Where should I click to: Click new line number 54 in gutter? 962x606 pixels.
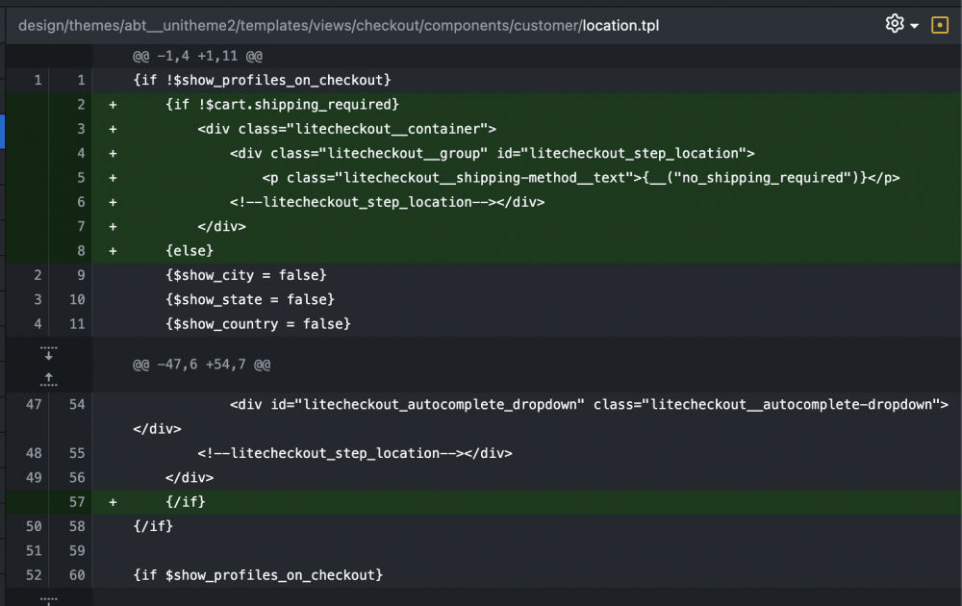77,404
